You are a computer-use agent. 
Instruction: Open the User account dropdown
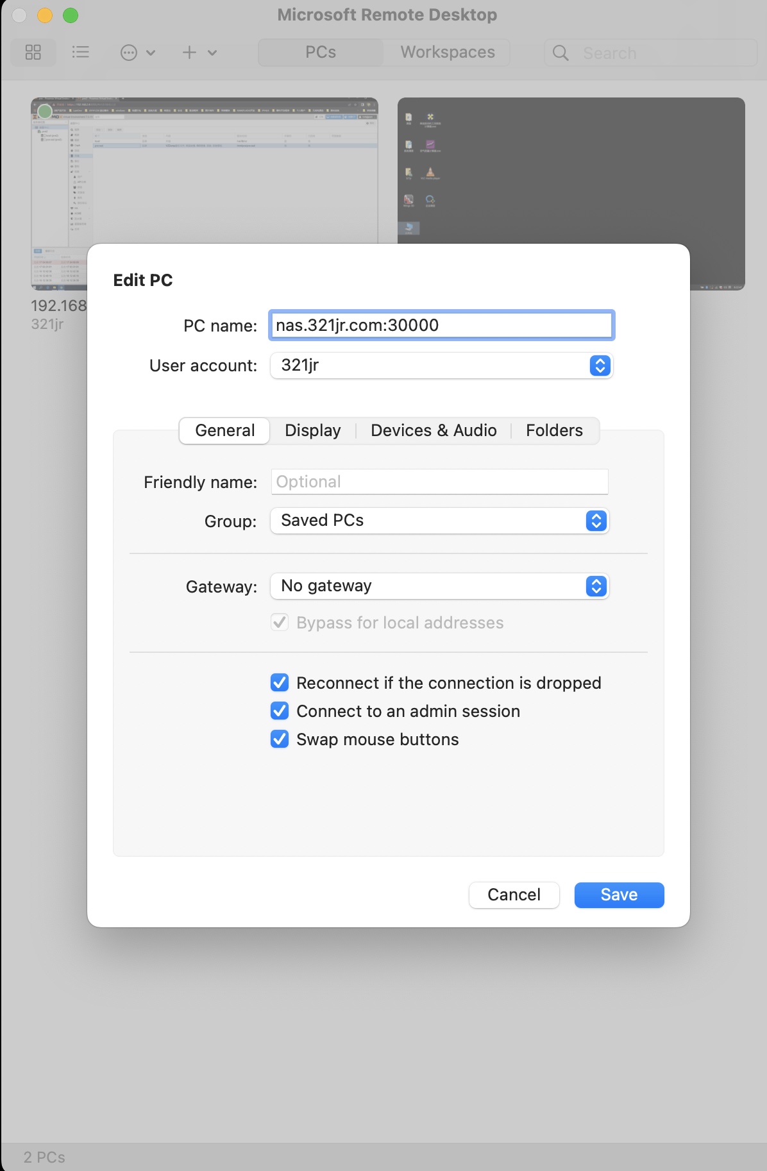click(x=441, y=366)
